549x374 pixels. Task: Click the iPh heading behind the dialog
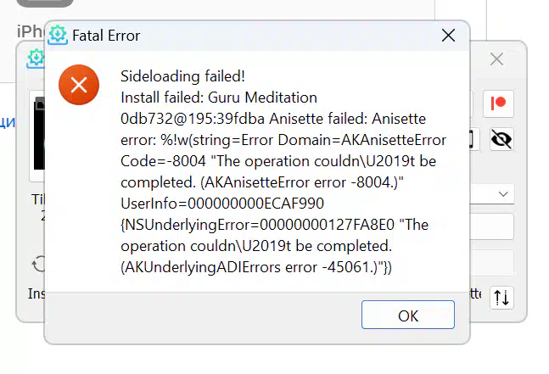coord(30,31)
